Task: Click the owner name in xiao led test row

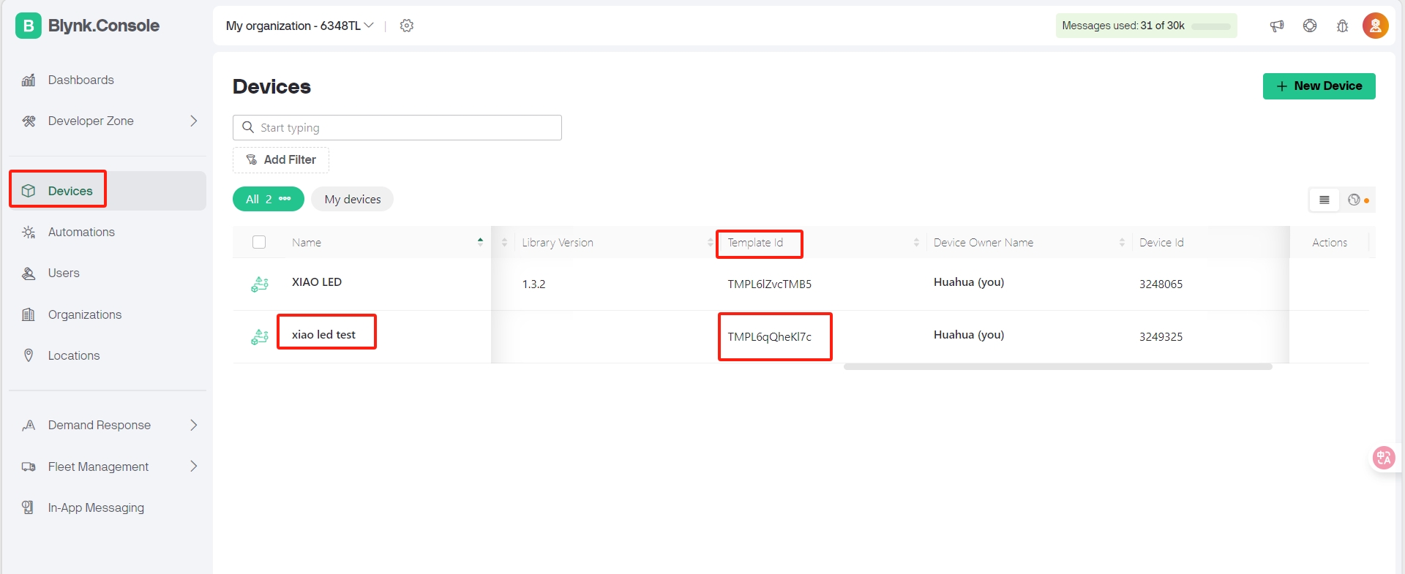Action: pos(968,334)
